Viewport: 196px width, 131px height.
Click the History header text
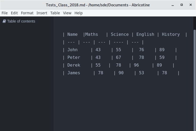[x=171, y=34]
